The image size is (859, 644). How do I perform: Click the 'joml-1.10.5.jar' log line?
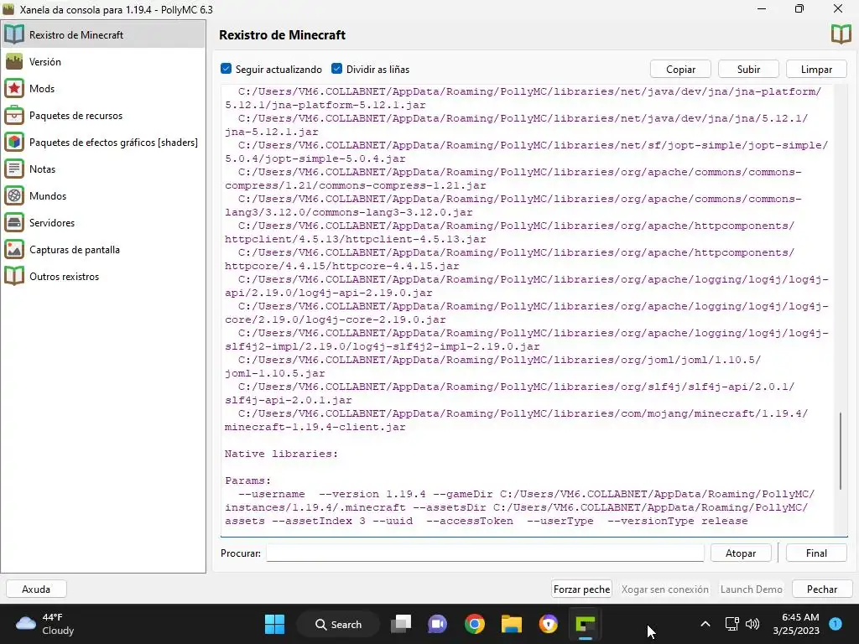pos(275,373)
